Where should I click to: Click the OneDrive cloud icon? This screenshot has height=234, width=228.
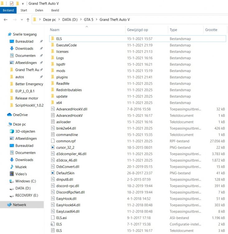tap(9, 115)
